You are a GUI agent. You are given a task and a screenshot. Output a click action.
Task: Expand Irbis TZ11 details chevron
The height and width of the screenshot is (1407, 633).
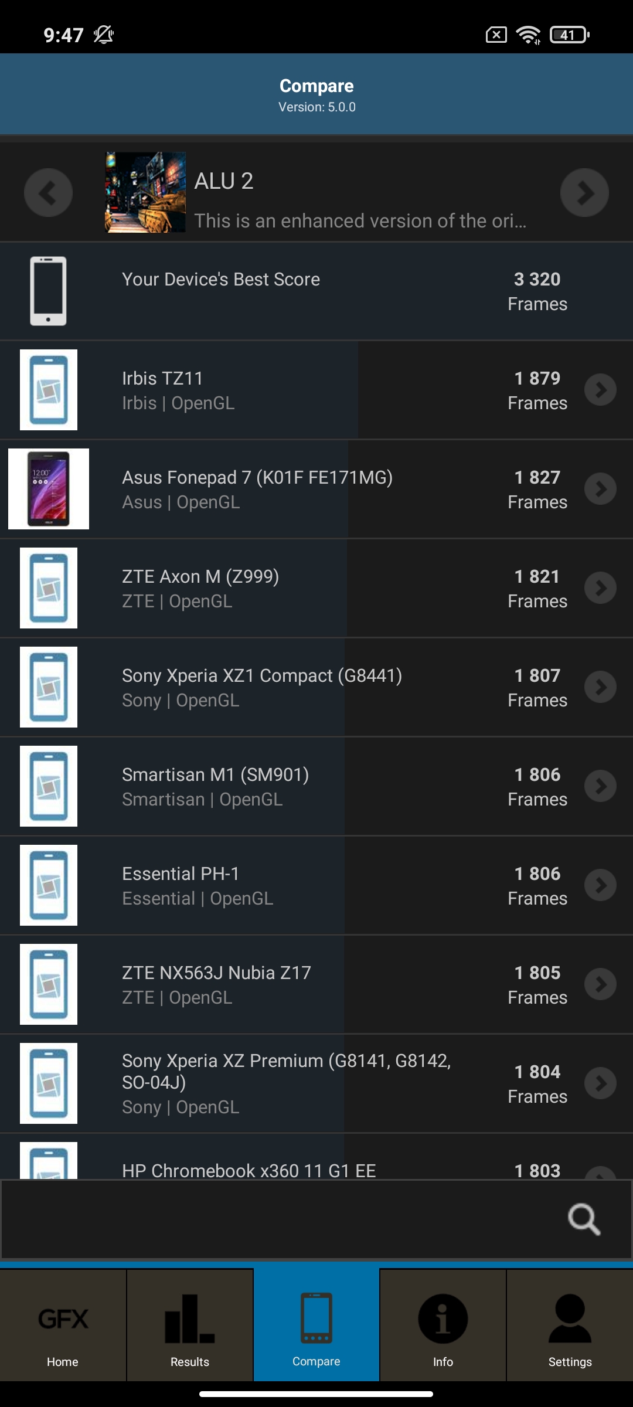(601, 390)
